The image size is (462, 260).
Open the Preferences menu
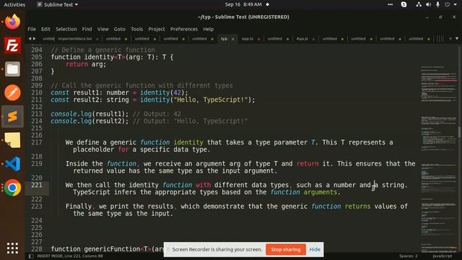point(184,29)
